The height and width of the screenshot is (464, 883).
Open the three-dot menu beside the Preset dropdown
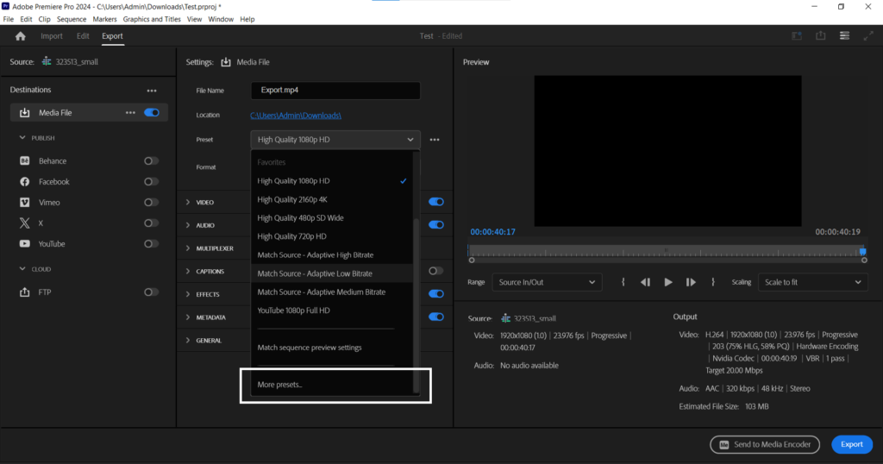[x=435, y=140]
